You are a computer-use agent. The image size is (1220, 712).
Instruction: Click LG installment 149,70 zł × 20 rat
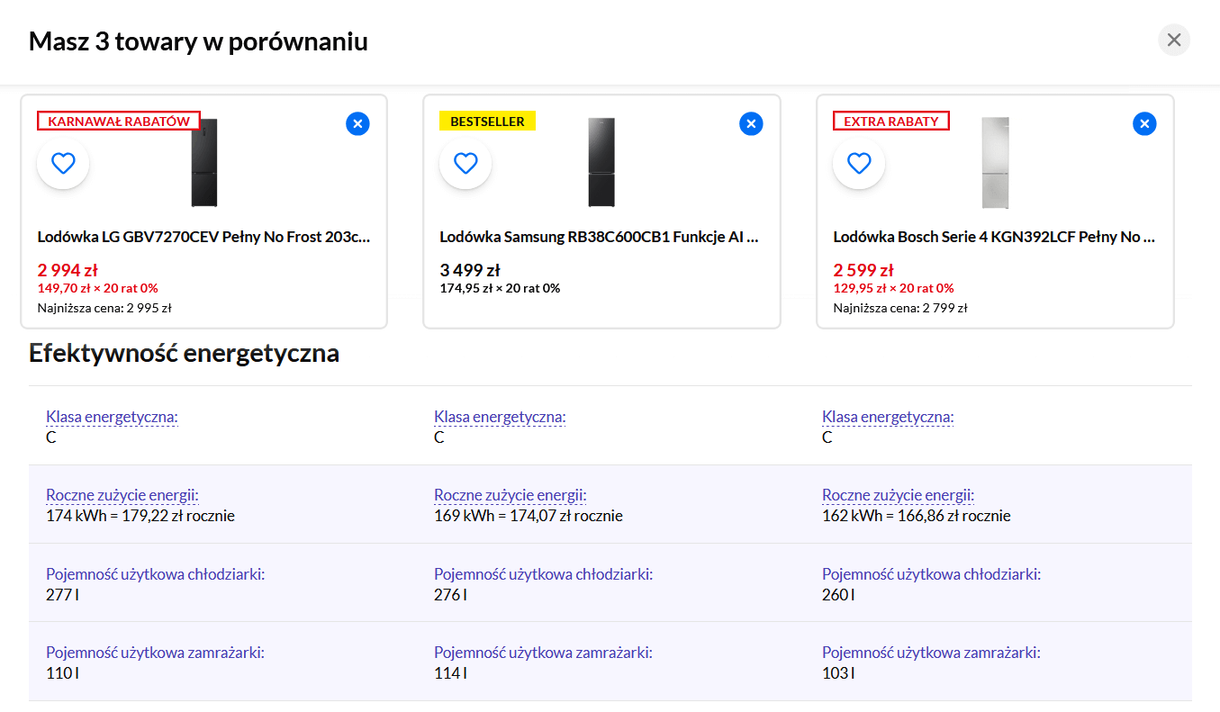pos(97,288)
